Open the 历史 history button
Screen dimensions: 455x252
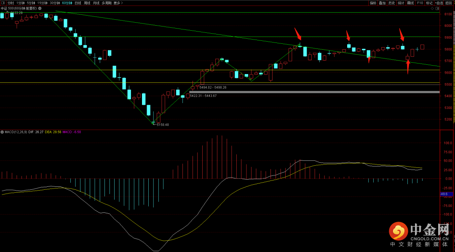[391, 3]
